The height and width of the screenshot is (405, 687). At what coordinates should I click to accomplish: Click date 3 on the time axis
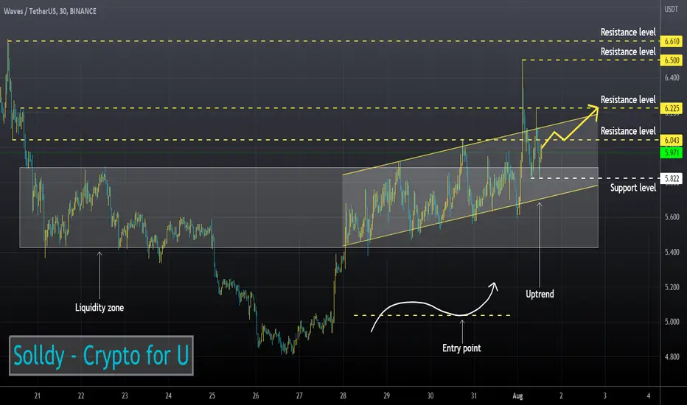tap(604, 396)
